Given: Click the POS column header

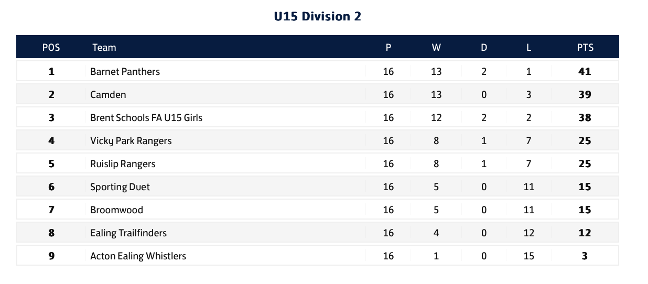Looking at the screenshot, I should pyautogui.click(x=51, y=47).
